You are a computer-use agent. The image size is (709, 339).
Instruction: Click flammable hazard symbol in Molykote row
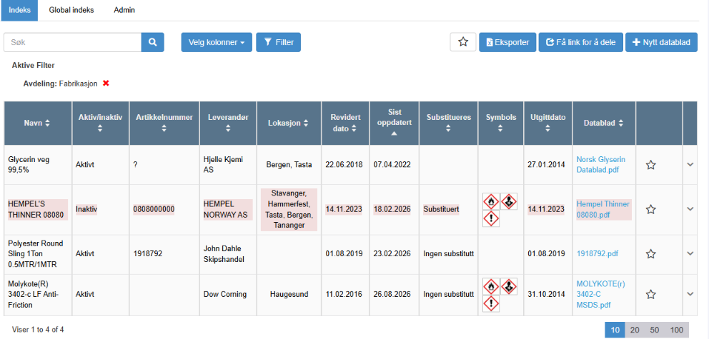point(492,286)
